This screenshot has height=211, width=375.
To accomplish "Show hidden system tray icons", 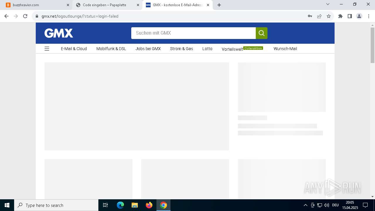I will tap(306, 205).
